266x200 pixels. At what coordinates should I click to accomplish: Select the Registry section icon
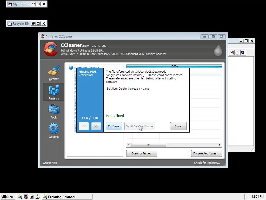(54, 90)
